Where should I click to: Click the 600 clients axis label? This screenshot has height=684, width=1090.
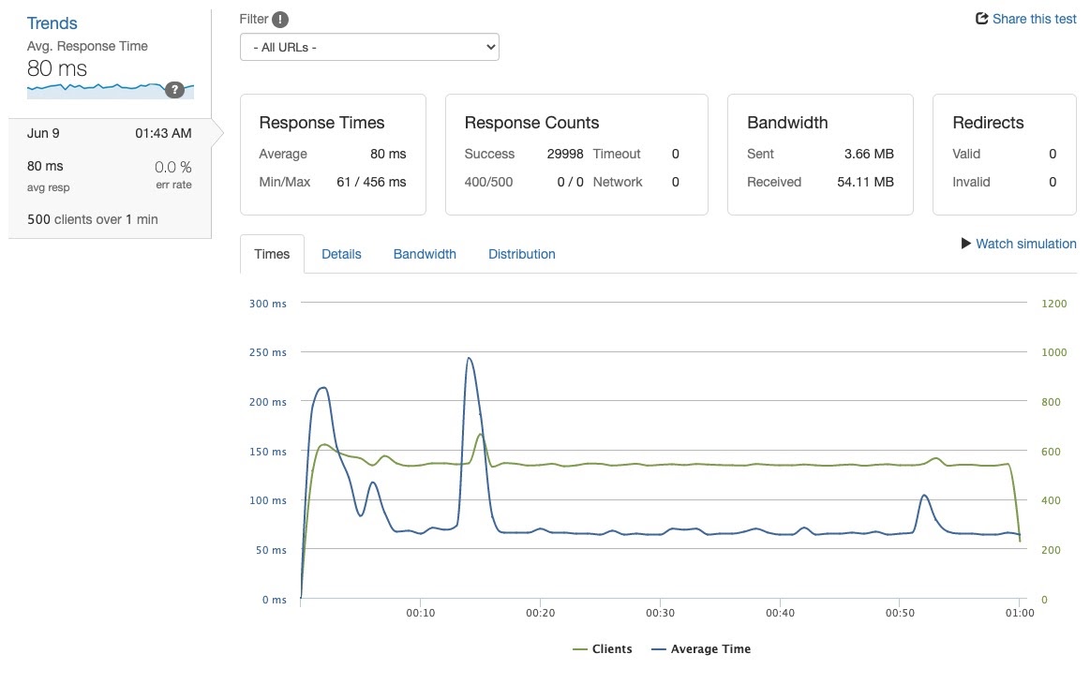coord(1051,451)
